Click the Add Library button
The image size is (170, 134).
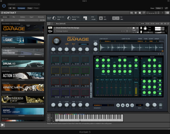(22, 20)
